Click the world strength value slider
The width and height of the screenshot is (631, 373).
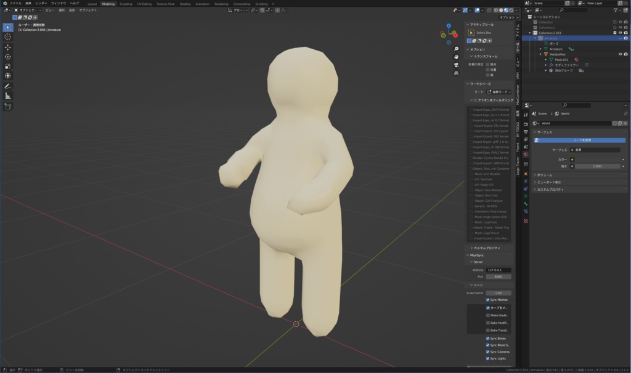point(596,166)
